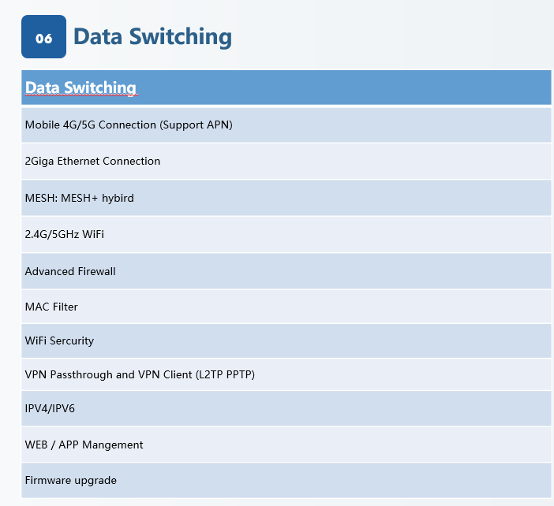Image resolution: width=554 pixels, height=506 pixels.
Task: Select the WiFi Sercurity row
Action: pyautogui.click(x=286, y=340)
